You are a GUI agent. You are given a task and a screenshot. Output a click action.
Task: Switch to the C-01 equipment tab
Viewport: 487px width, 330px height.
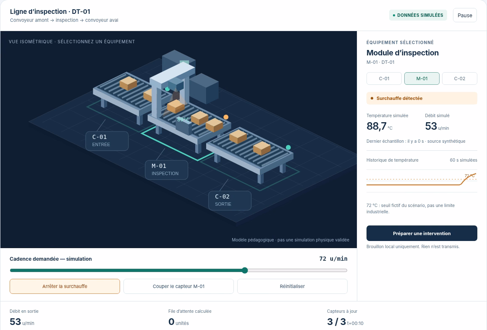coord(384,79)
